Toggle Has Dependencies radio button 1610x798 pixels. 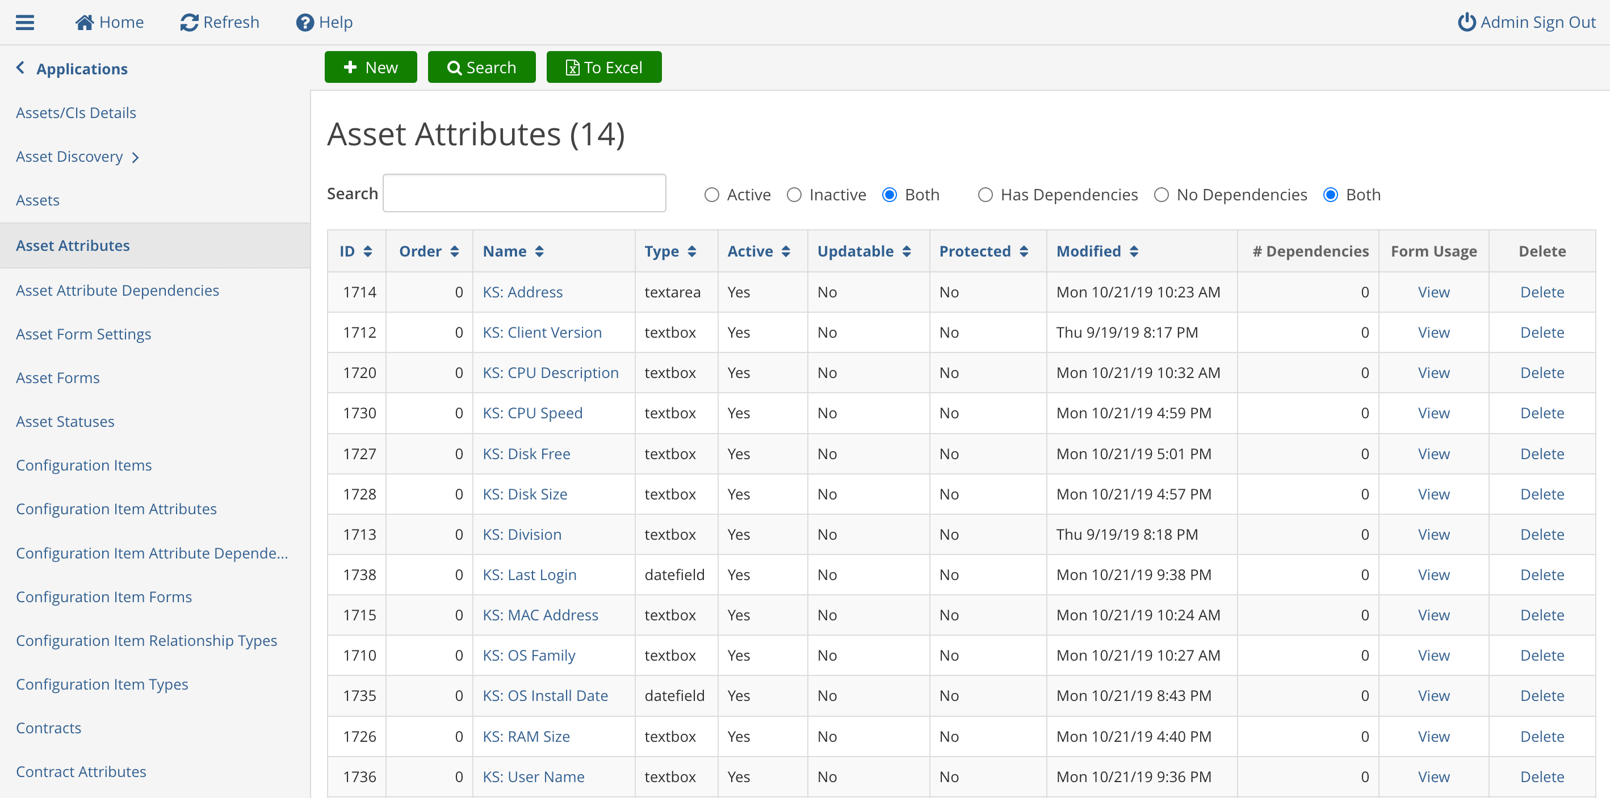(983, 194)
